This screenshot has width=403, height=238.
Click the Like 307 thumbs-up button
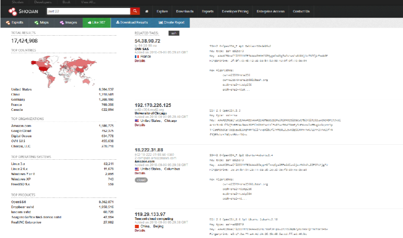point(97,22)
